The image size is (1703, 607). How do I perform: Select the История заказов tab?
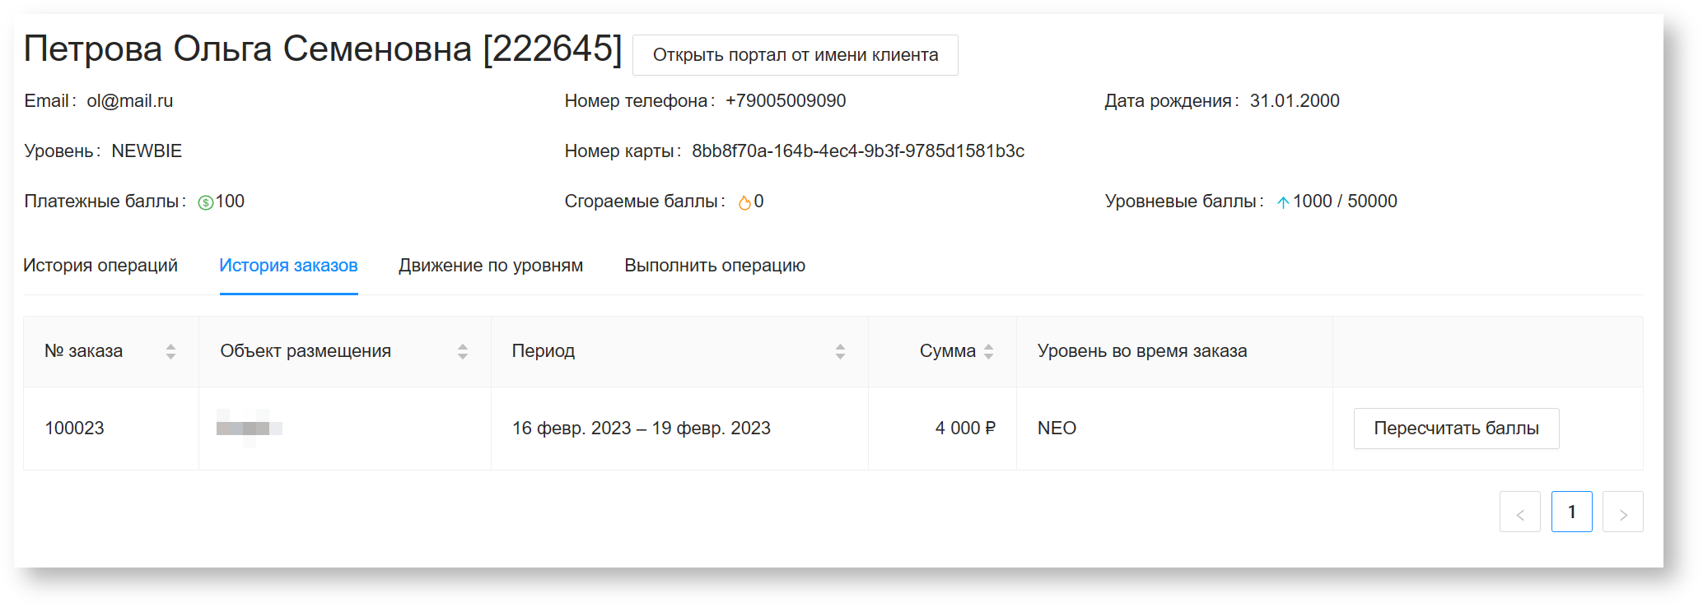[x=288, y=266]
